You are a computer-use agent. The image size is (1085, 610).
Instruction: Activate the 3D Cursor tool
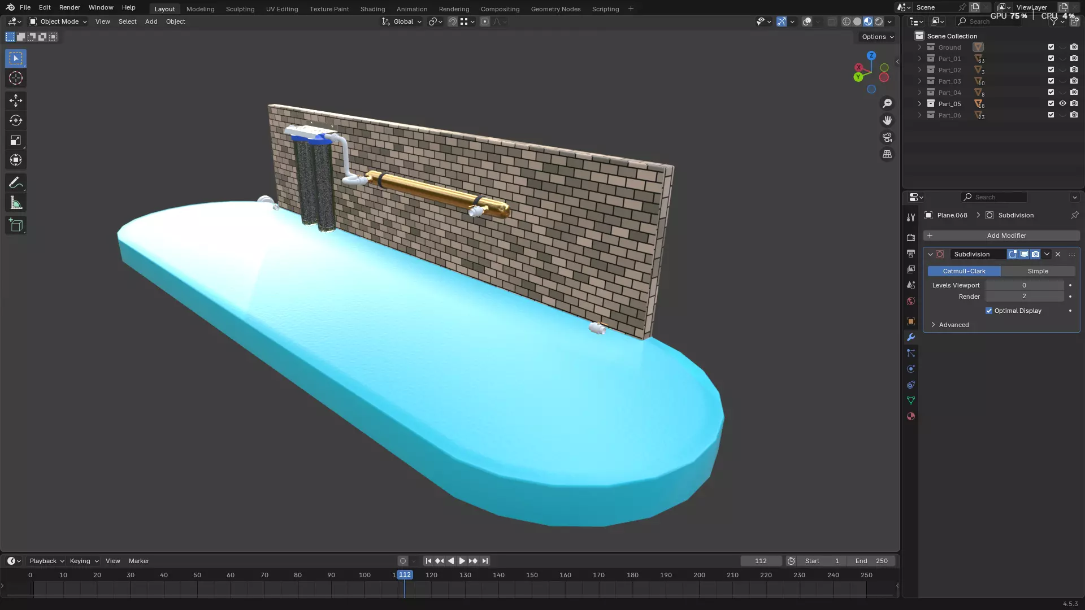[16, 78]
